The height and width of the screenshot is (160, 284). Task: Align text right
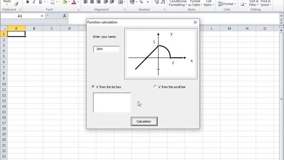pyautogui.click(x=99, y=2)
